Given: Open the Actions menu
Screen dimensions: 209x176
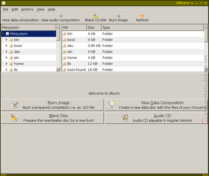Looking at the screenshot, I should tap(27, 9).
